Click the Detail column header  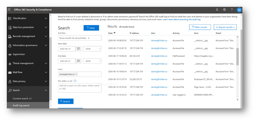[218, 33]
